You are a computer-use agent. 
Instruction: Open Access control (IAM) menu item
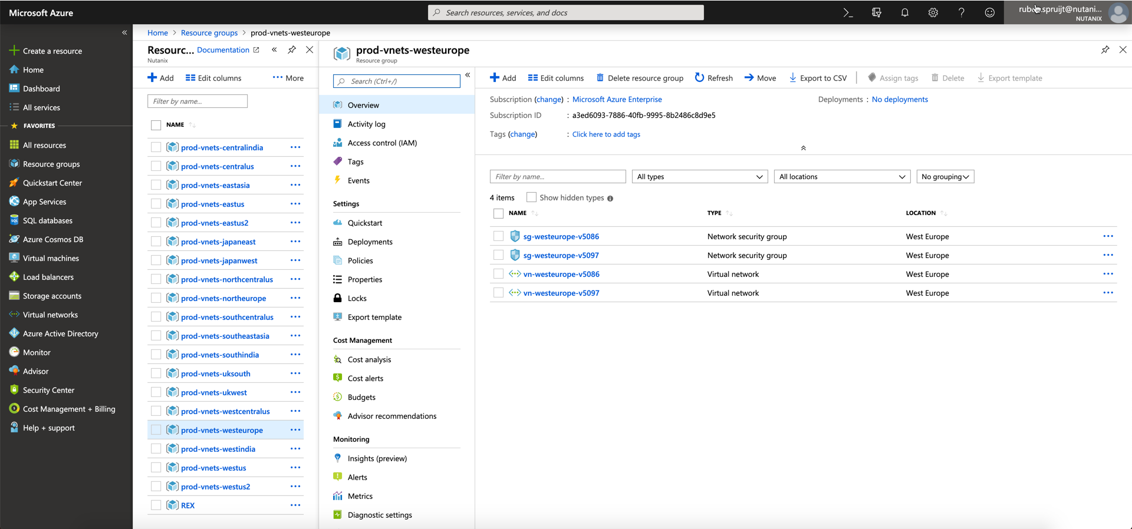tap(382, 143)
